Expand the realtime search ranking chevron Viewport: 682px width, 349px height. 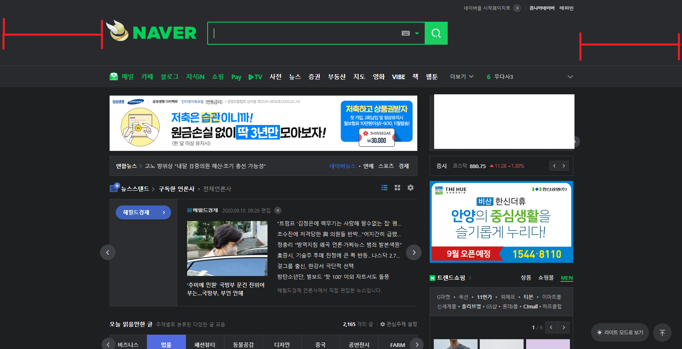[x=570, y=77]
